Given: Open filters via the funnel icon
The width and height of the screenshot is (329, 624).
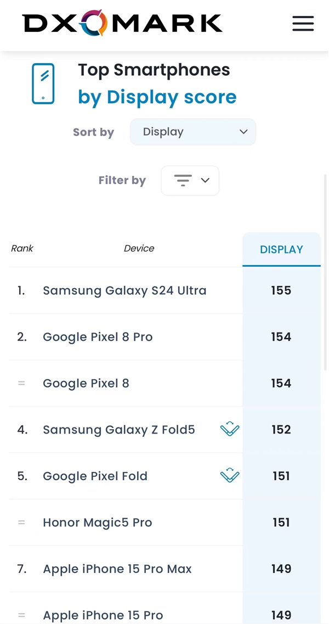Looking at the screenshot, I should 183,180.
